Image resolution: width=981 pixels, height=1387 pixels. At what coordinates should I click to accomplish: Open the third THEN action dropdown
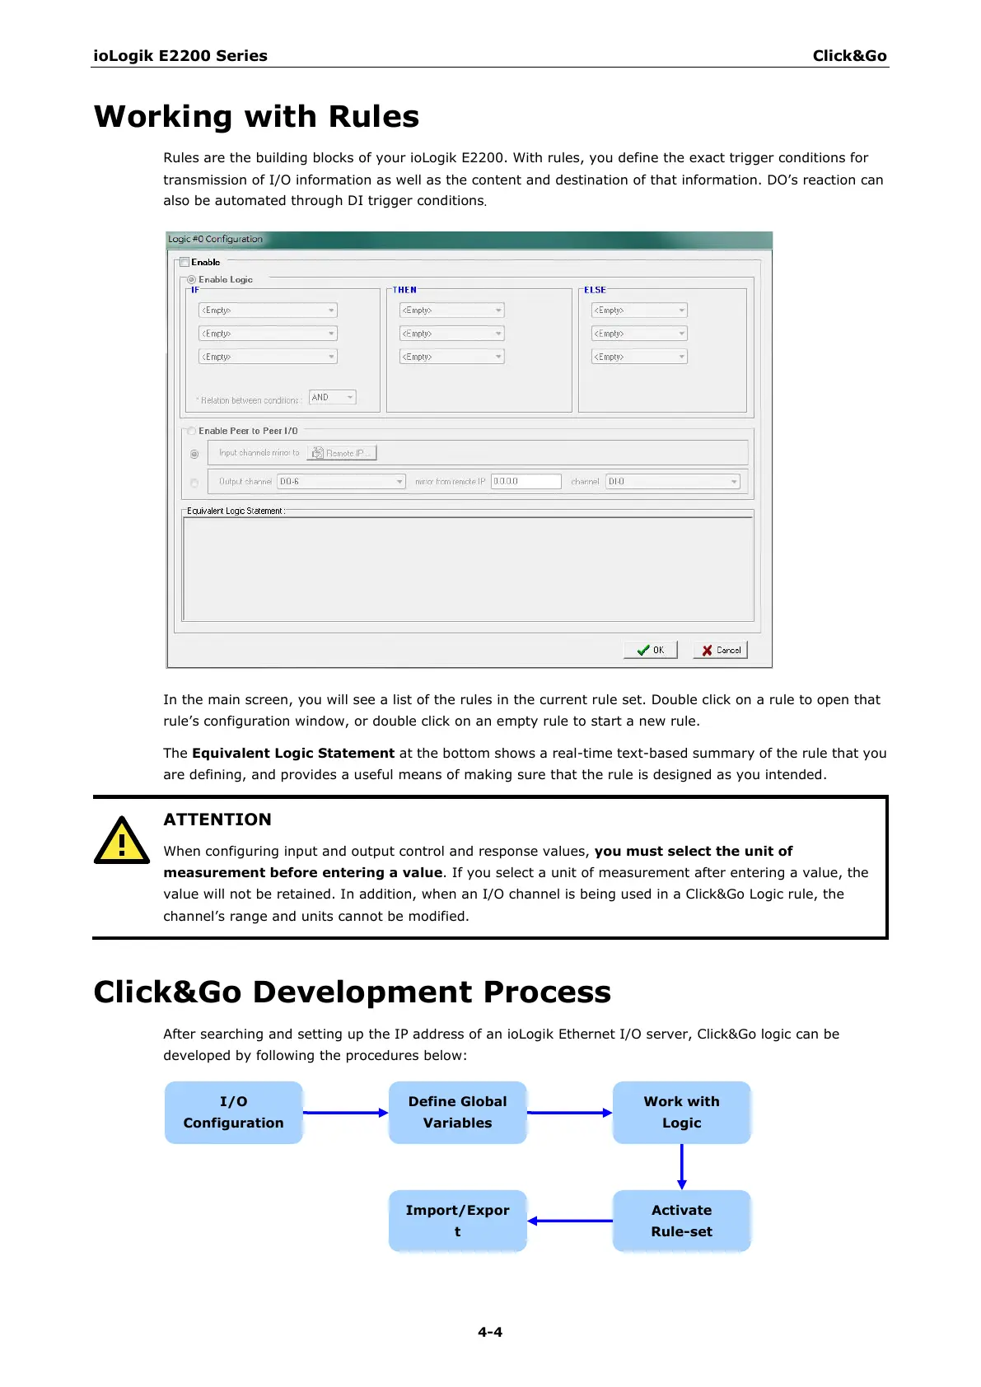(x=452, y=357)
